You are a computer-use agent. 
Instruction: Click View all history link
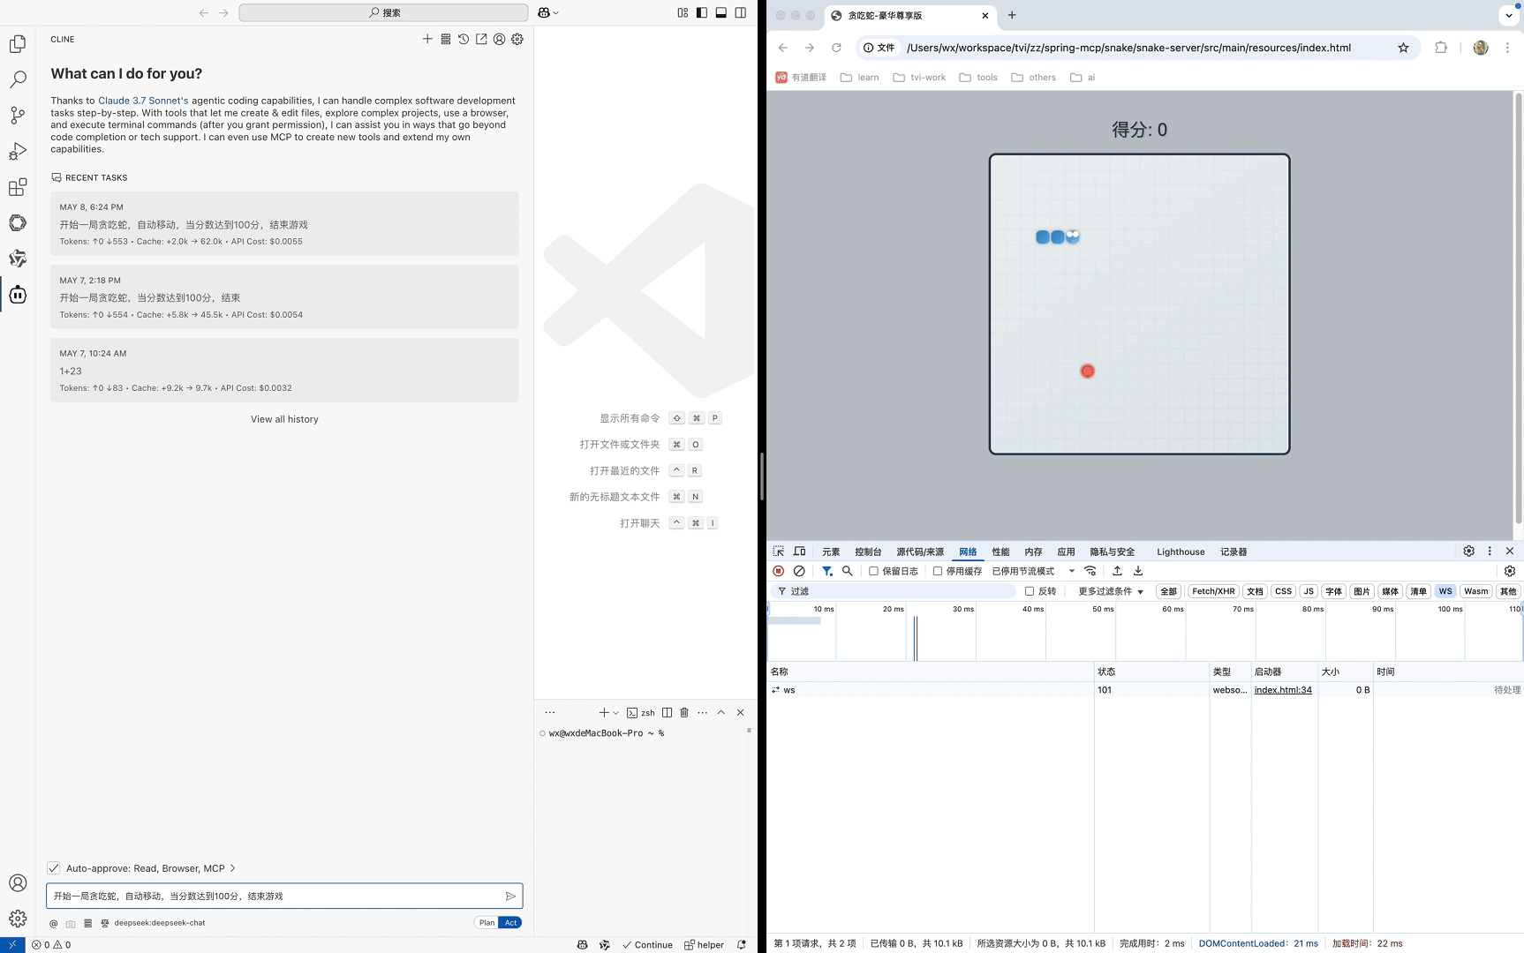284,419
